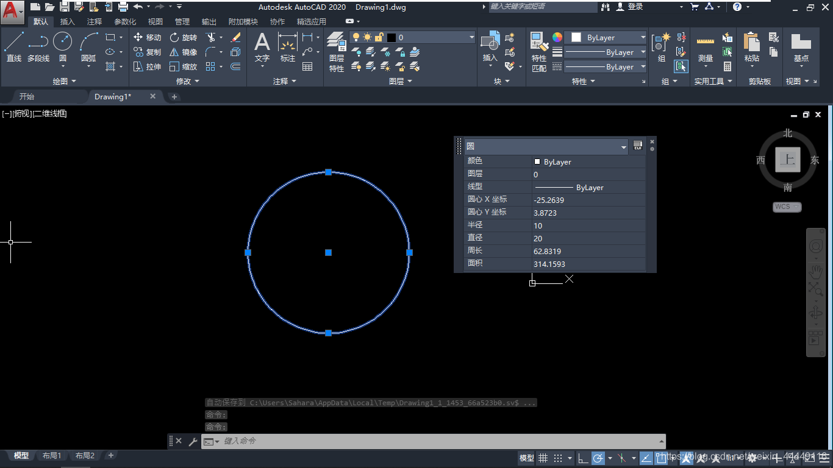Select the Text (文字) tool
The height and width of the screenshot is (468, 833).
coord(262,48)
